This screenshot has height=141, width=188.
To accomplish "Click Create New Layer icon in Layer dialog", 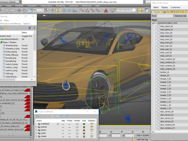I will [38, 116].
